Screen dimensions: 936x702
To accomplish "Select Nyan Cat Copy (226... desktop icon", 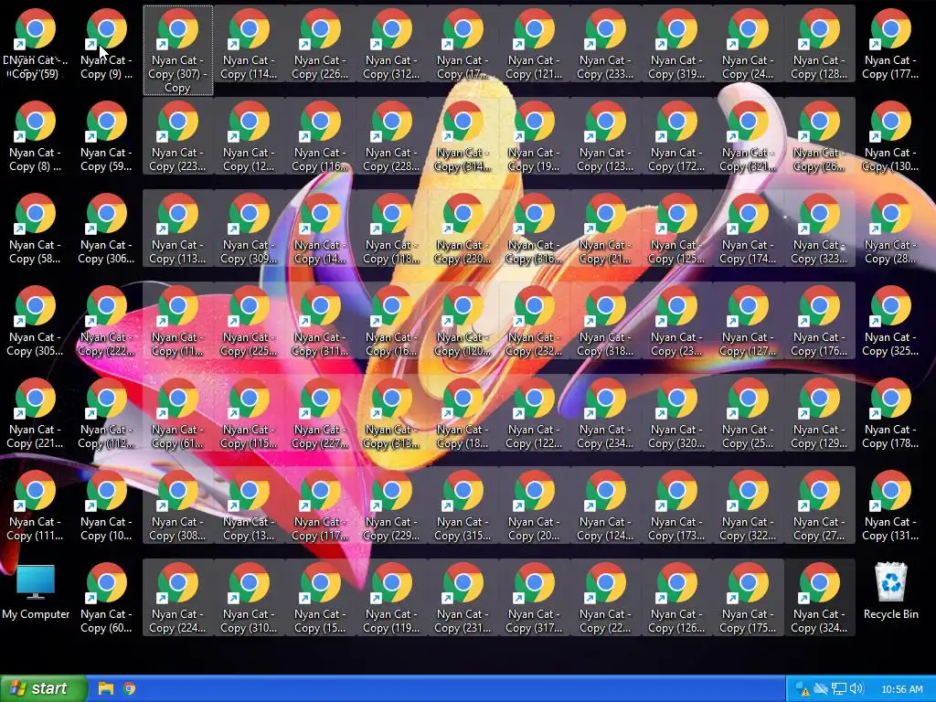I will pyautogui.click(x=320, y=44).
